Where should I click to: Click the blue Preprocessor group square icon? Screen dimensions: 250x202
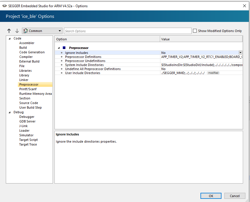tap(64, 48)
